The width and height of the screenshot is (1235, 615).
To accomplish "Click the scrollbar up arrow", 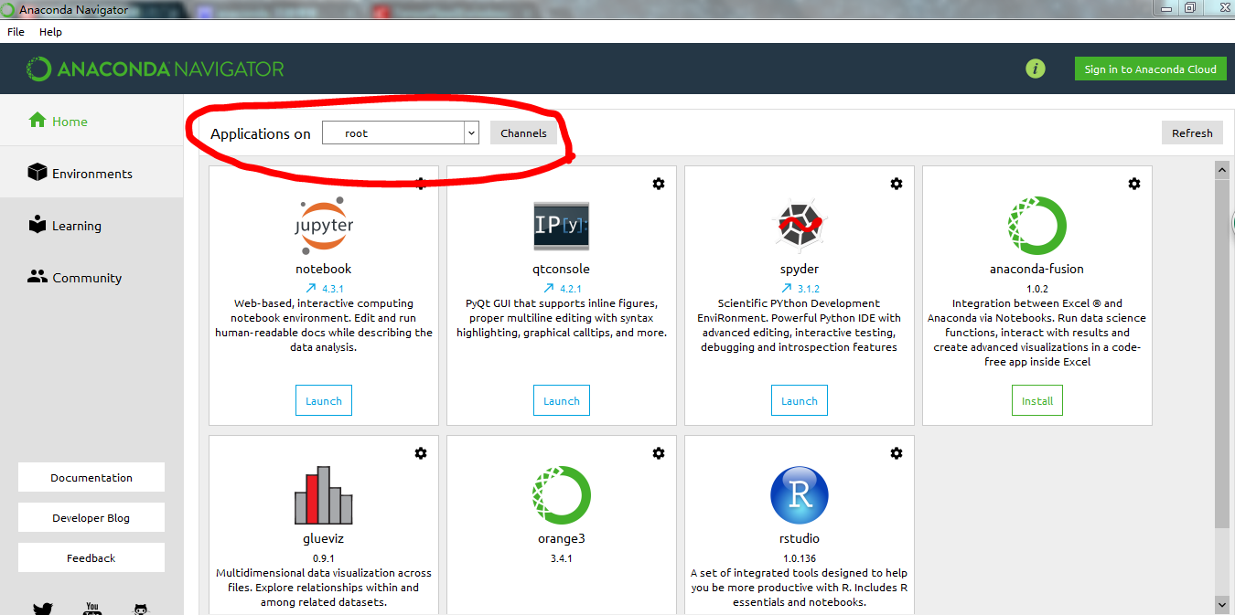I will [x=1221, y=170].
